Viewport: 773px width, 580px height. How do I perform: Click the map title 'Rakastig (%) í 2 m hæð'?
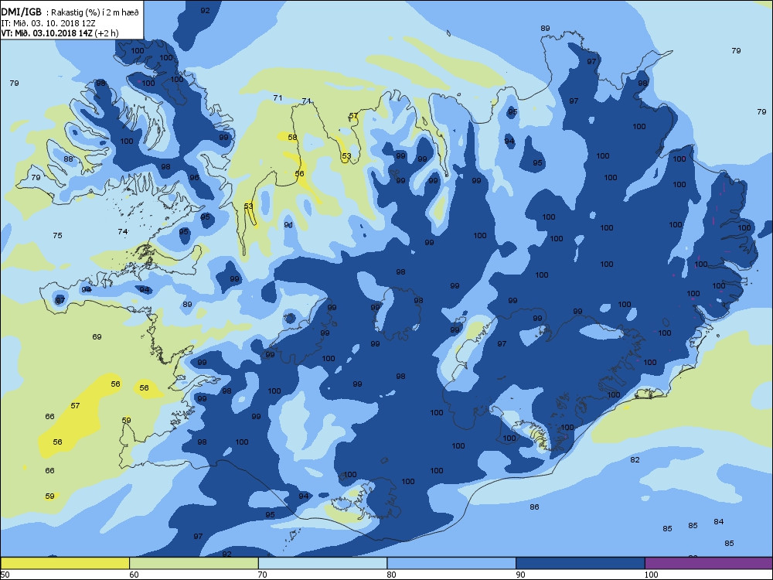pyautogui.click(x=95, y=12)
